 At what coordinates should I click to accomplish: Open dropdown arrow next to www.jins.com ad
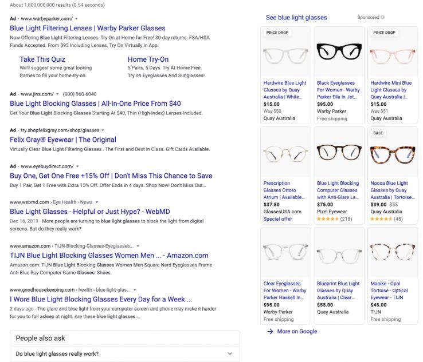click(58, 94)
